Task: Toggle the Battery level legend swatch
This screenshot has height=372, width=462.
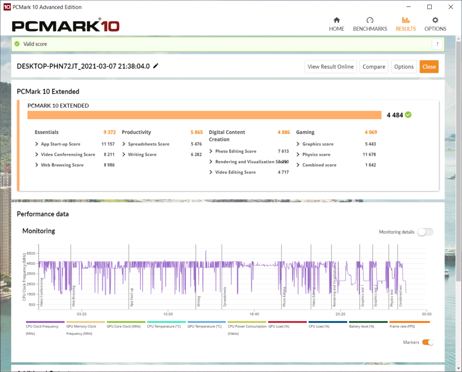Action: coord(368,322)
